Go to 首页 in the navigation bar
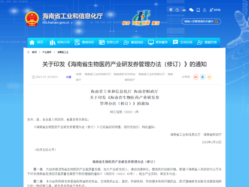249x187 pixels. (36, 42)
